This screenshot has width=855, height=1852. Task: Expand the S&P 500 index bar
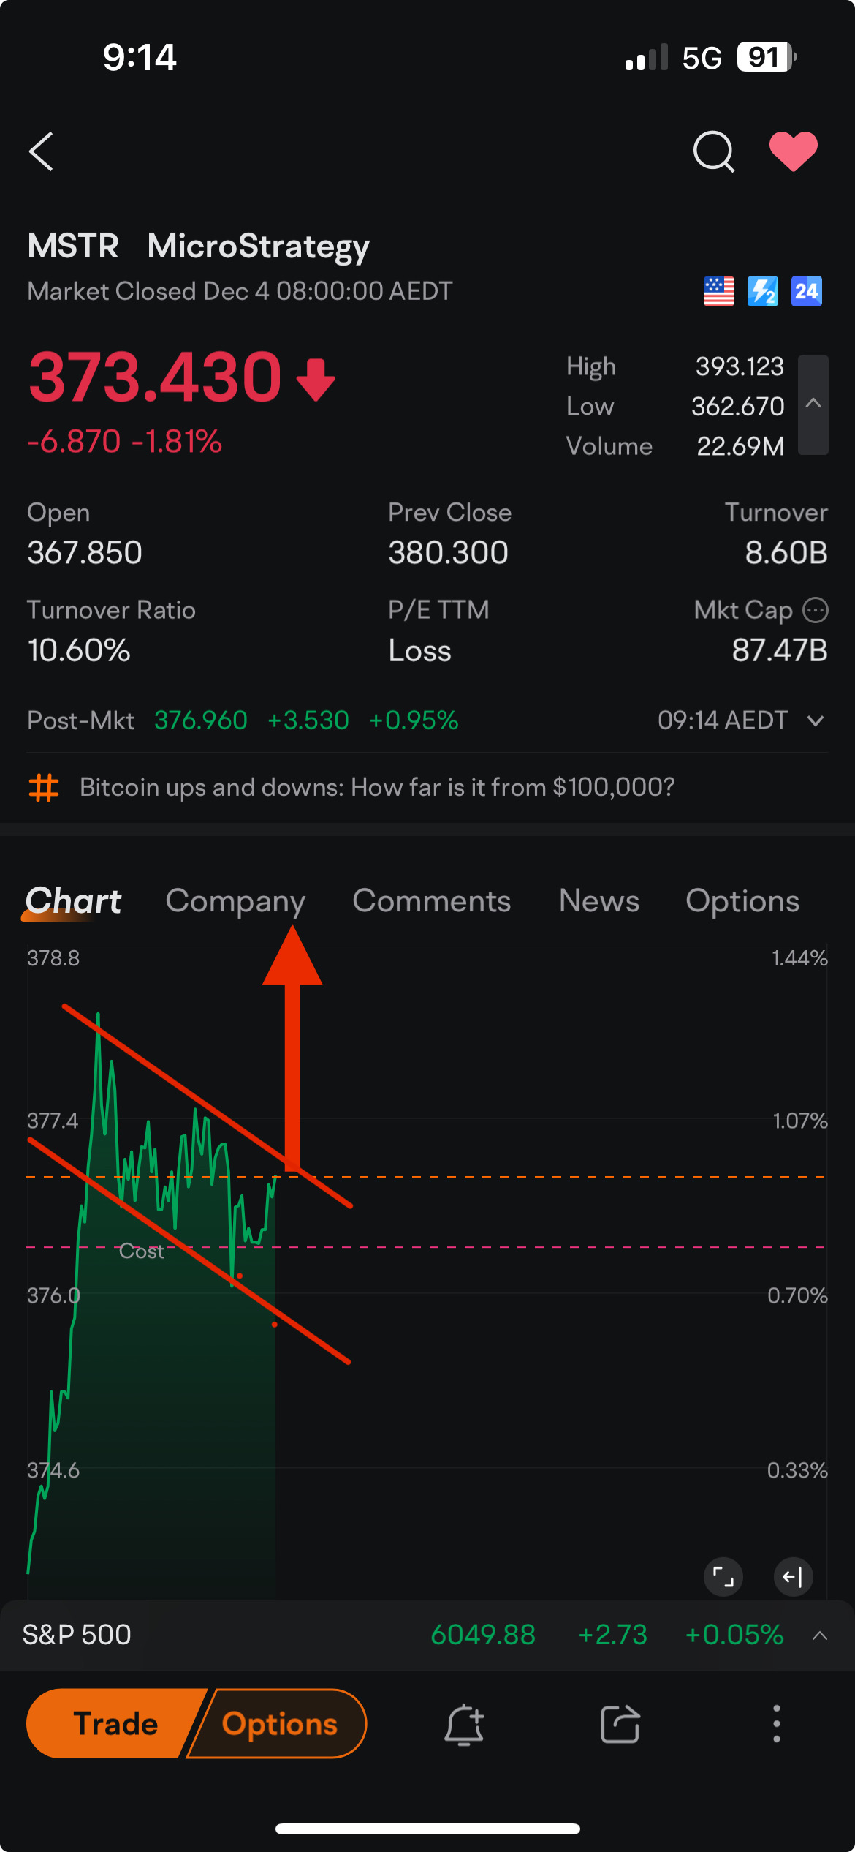pyautogui.click(x=819, y=1635)
